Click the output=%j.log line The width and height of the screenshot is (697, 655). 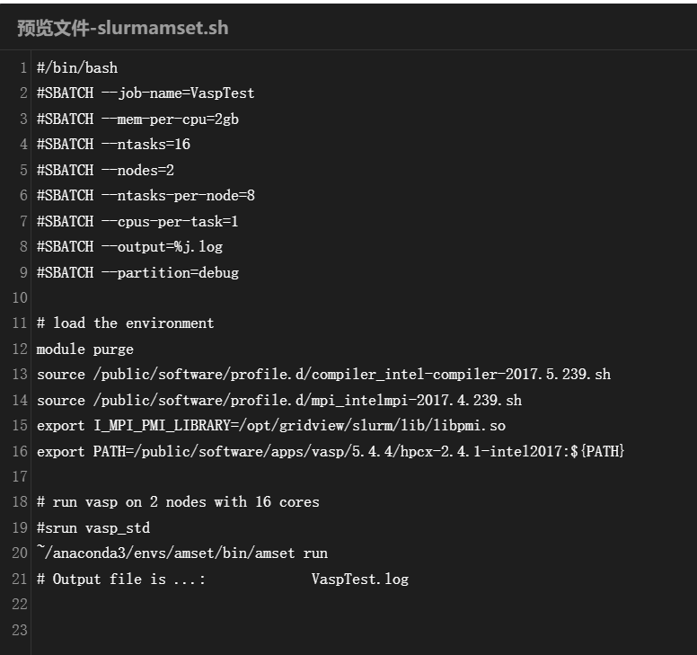129,246
